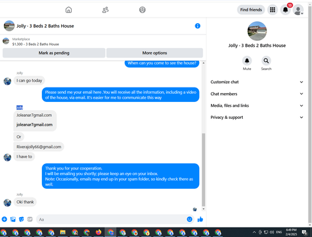Click the chat scrollbar thumb
This screenshot has width=312, height=237.
pos(203,169)
